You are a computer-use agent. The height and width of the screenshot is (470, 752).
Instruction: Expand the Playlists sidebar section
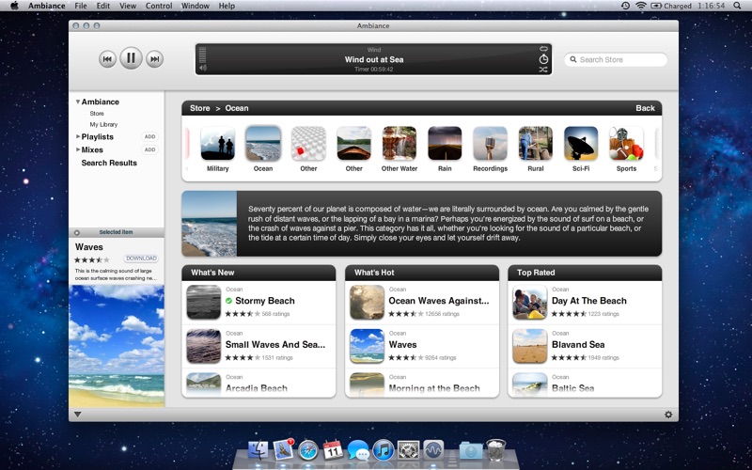[x=78, y=136]
